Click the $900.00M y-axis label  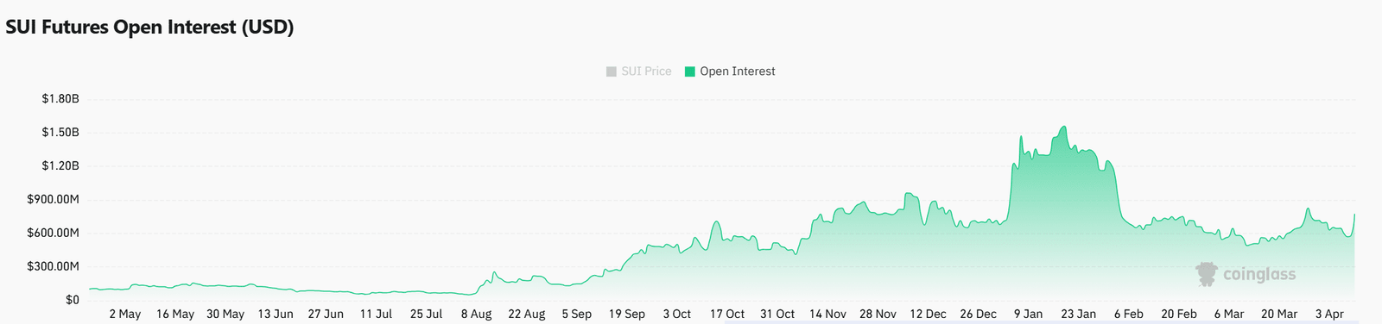pyautogui.click(x=54, y=200)
